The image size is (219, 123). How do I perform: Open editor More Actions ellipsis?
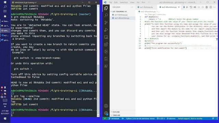[x=215, y=7]
